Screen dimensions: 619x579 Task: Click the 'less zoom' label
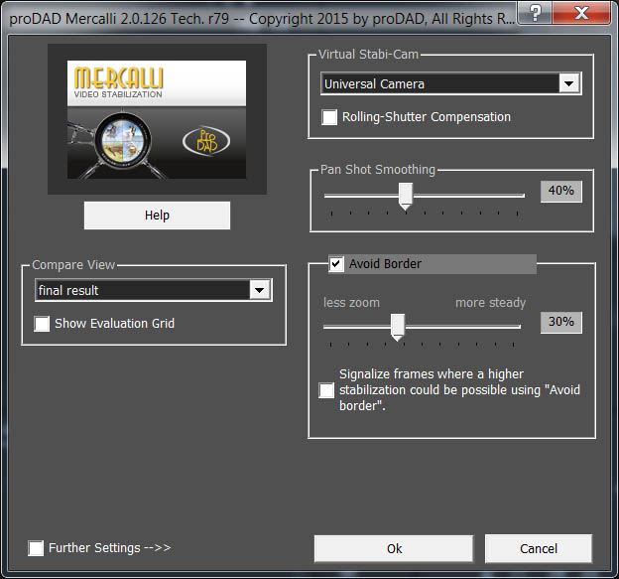coord(351,303)
